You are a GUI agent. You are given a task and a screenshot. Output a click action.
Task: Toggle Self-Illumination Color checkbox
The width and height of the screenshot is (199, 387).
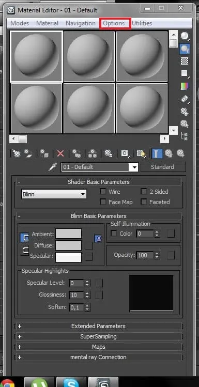pos(114,234)
